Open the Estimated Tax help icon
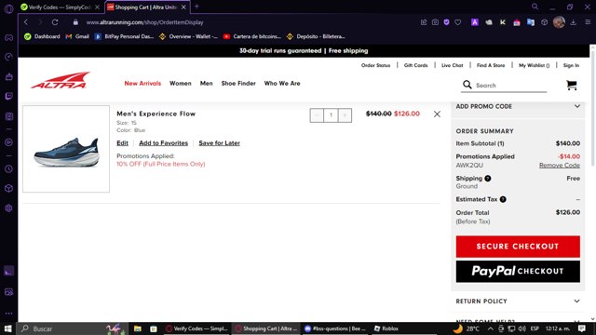Viewport: 596px width, 335px height. click(x=503, y=199)
